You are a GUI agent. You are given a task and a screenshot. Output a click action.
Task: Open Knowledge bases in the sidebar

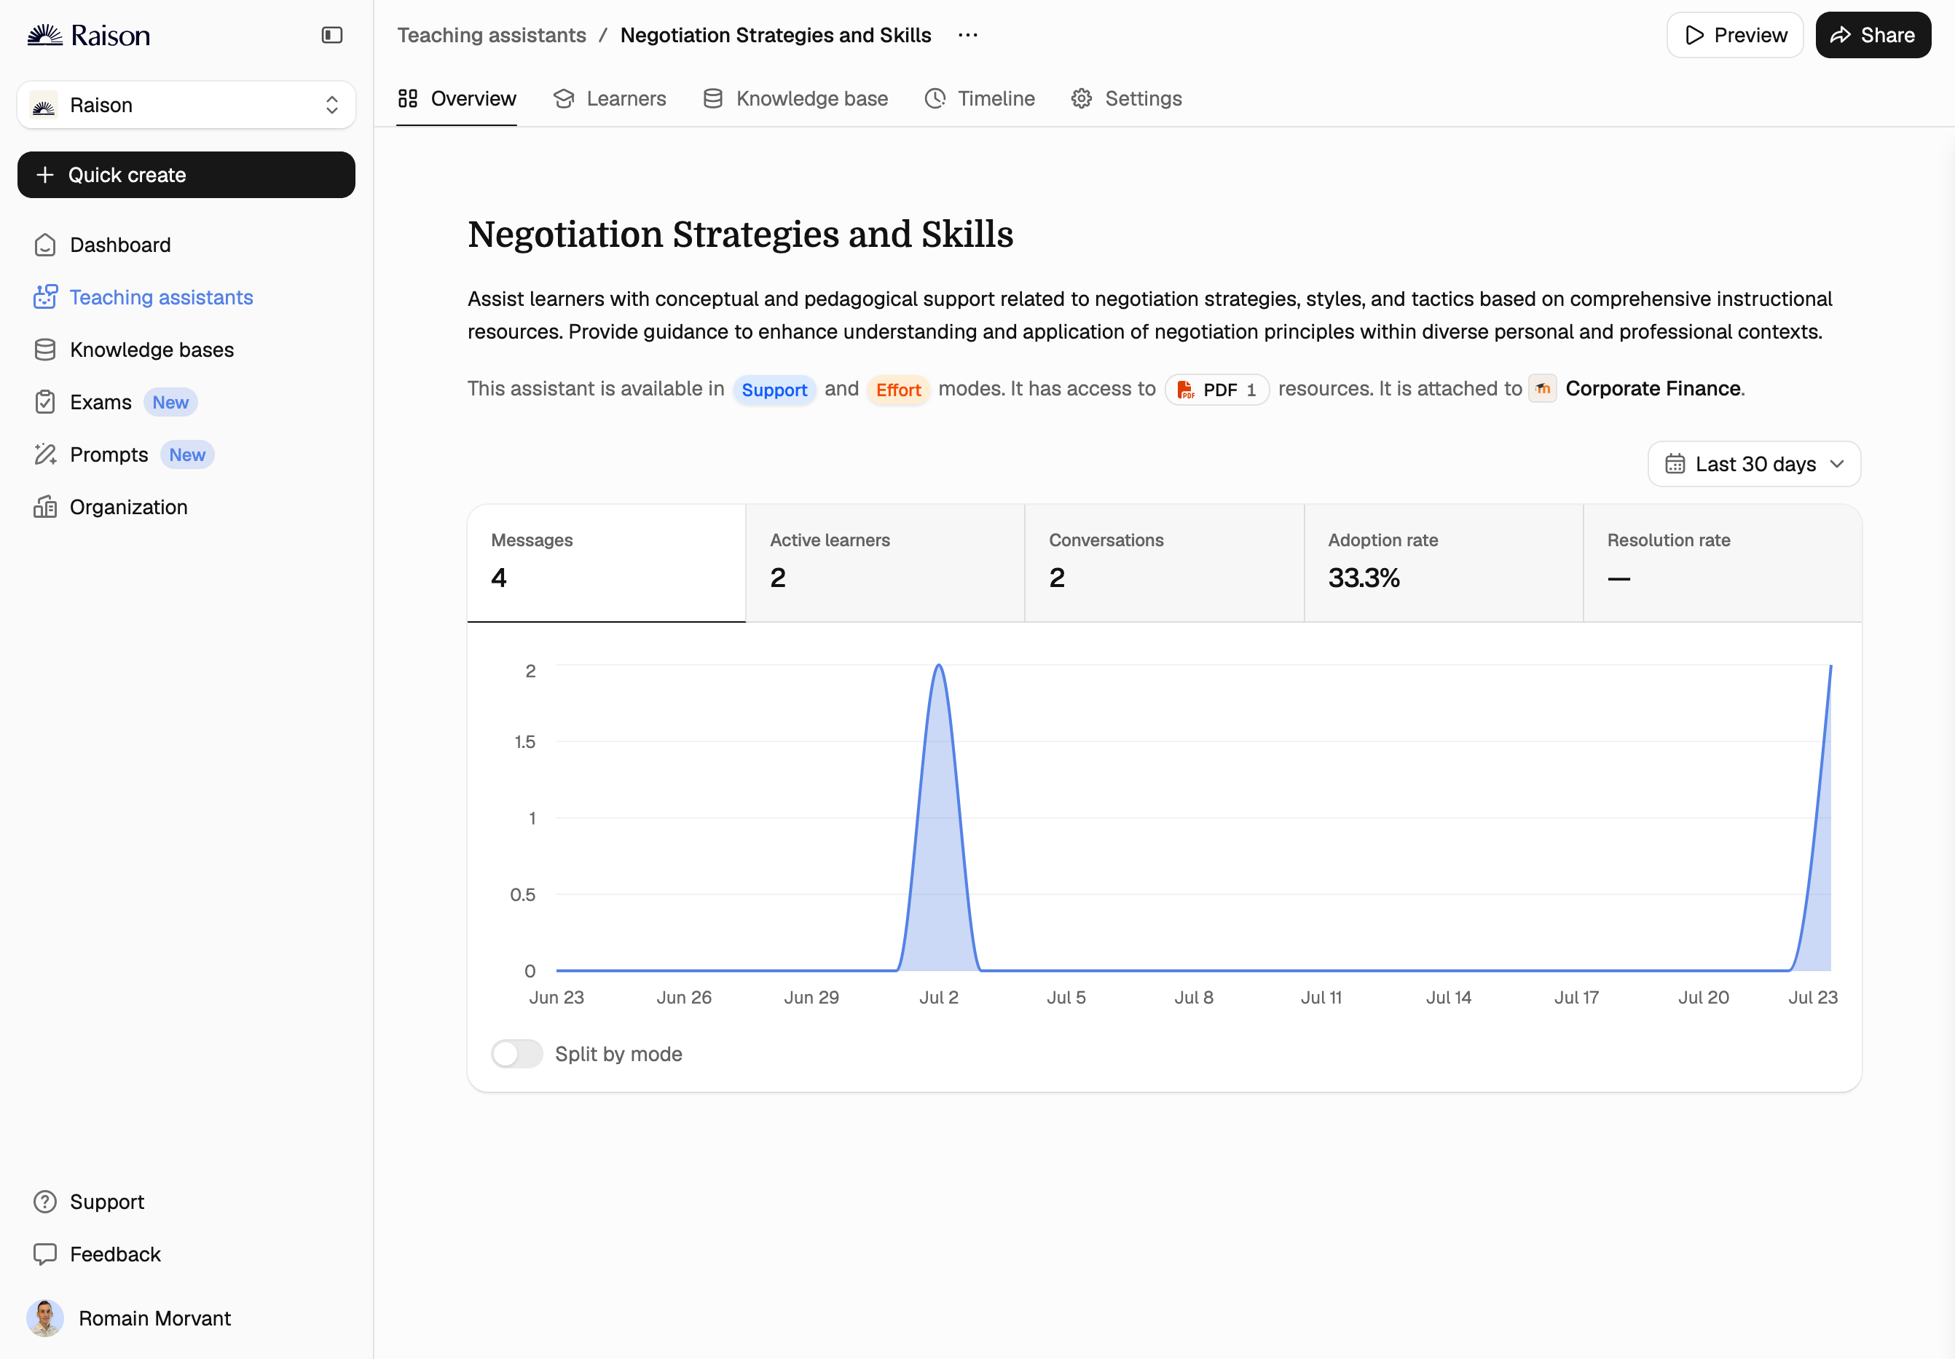pyautogui.click(x=186, y=350)
